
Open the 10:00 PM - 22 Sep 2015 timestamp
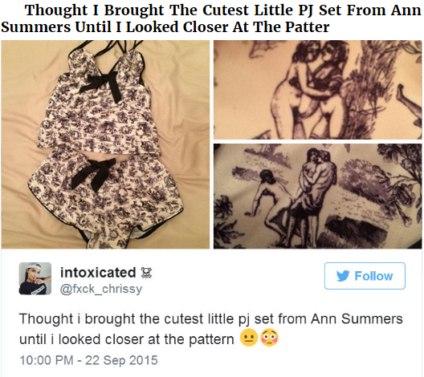pyautogui.click(x=88, y=360)
